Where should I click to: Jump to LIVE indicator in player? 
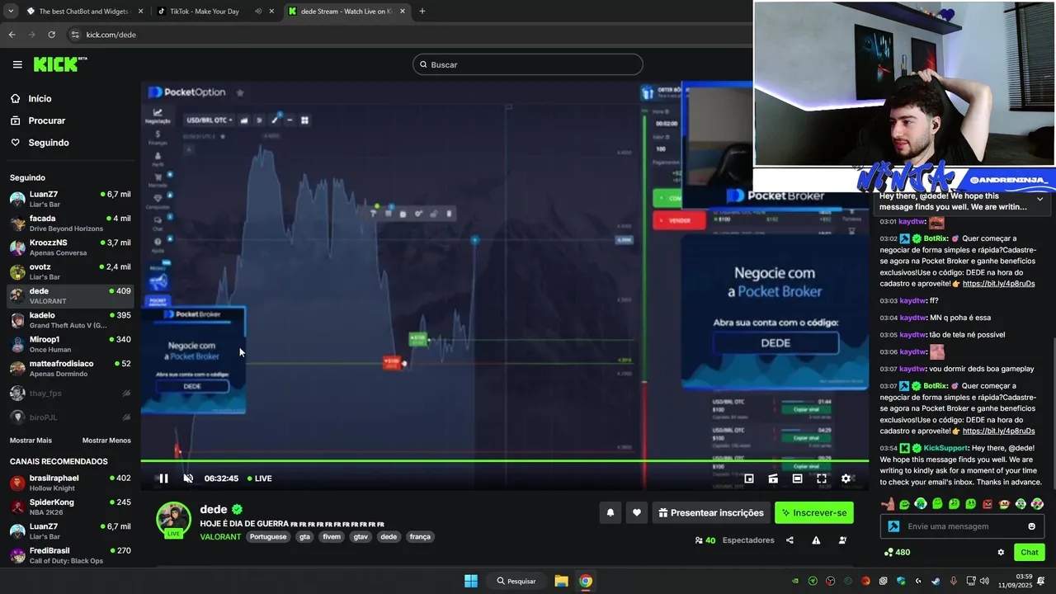pos(260,478)
